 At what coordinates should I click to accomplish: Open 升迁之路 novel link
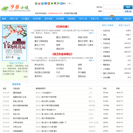[x=38, y=49]
